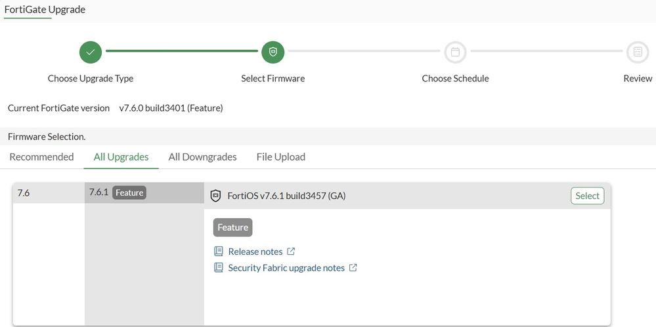Switch to the All Downgrades tab
The image size is (656, 327).
[202, 157]
